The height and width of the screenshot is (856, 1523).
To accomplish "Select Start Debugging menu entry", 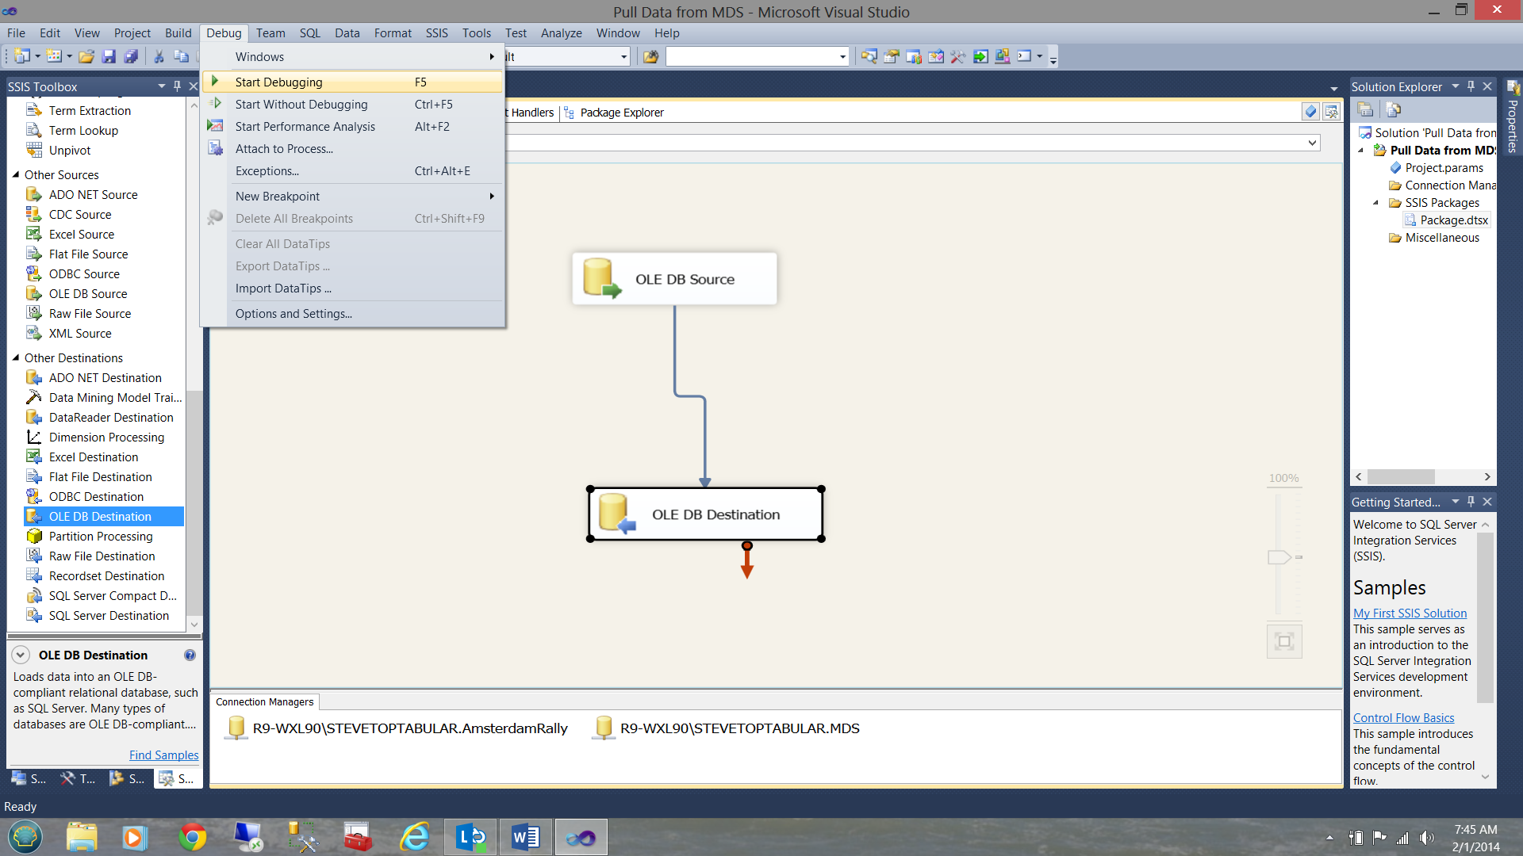I will click(x=279, y=82).
